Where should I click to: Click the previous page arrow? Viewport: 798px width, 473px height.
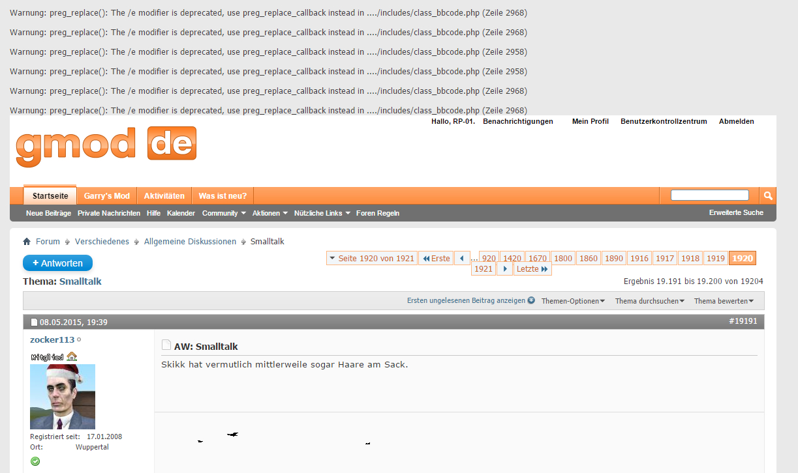[x=462, y=259]
